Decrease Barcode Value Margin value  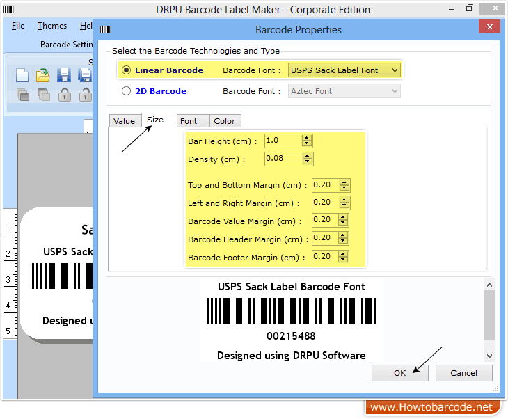pyautogui.click(x=343, y=223)
